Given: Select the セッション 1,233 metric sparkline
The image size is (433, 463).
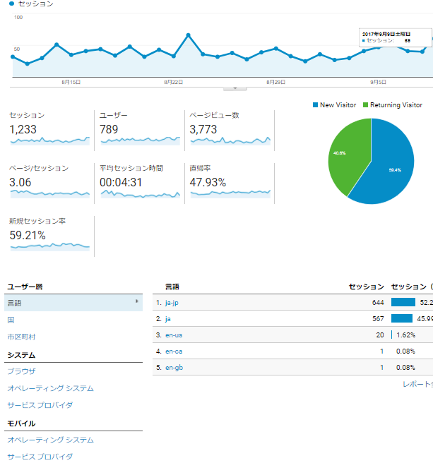Looking at the screenshot, I should pyautogui.click(x=49, y=140).
